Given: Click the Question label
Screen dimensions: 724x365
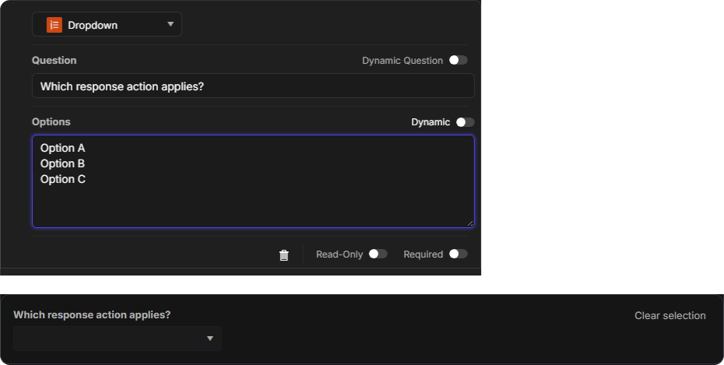Looking at the screenshot, I should 54,61.
